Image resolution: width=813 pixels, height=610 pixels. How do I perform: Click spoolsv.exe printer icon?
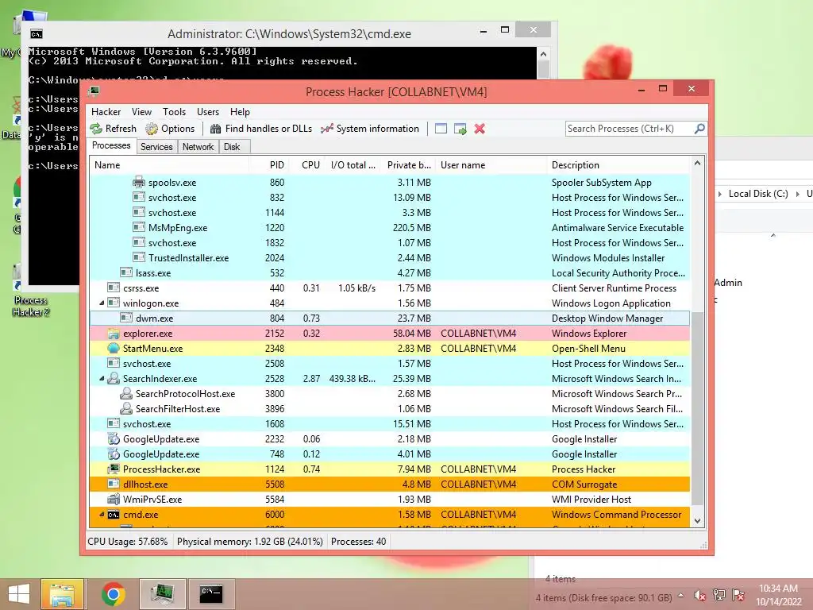click(138, 182)
